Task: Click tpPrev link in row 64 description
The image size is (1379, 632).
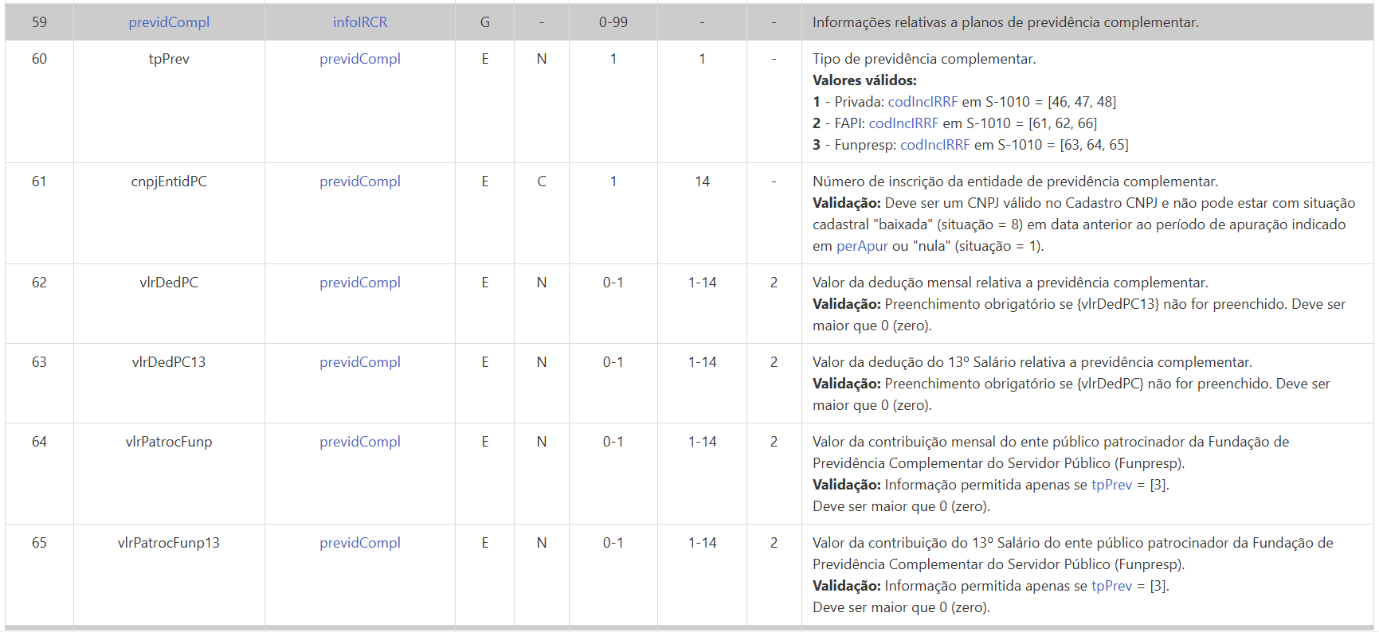Action: 1111,485
